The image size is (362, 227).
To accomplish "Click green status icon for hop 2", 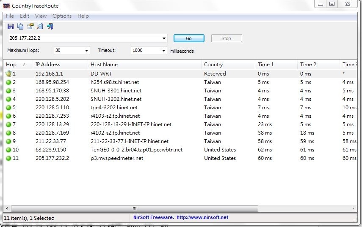I will pyautogui.click(x=8, y=82).
